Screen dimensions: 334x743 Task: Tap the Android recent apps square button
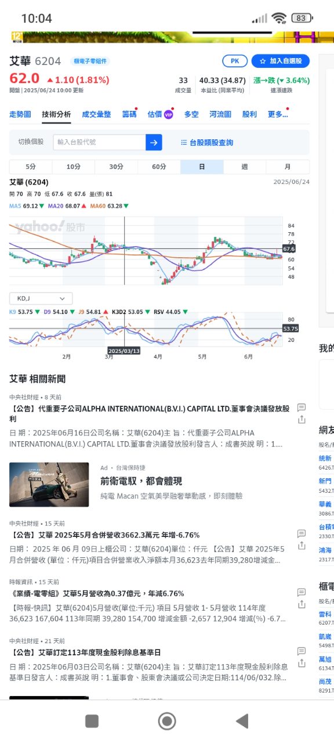(92, 721)
